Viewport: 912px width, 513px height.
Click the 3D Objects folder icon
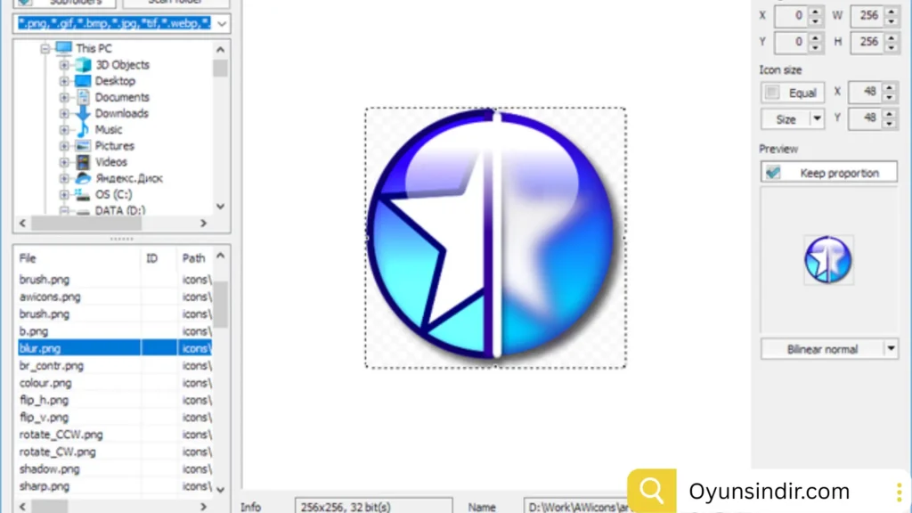pos(81,64)
